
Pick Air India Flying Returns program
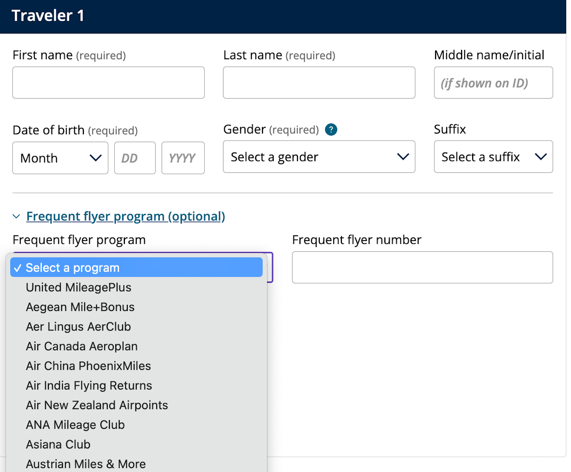[x=89, y=386]
